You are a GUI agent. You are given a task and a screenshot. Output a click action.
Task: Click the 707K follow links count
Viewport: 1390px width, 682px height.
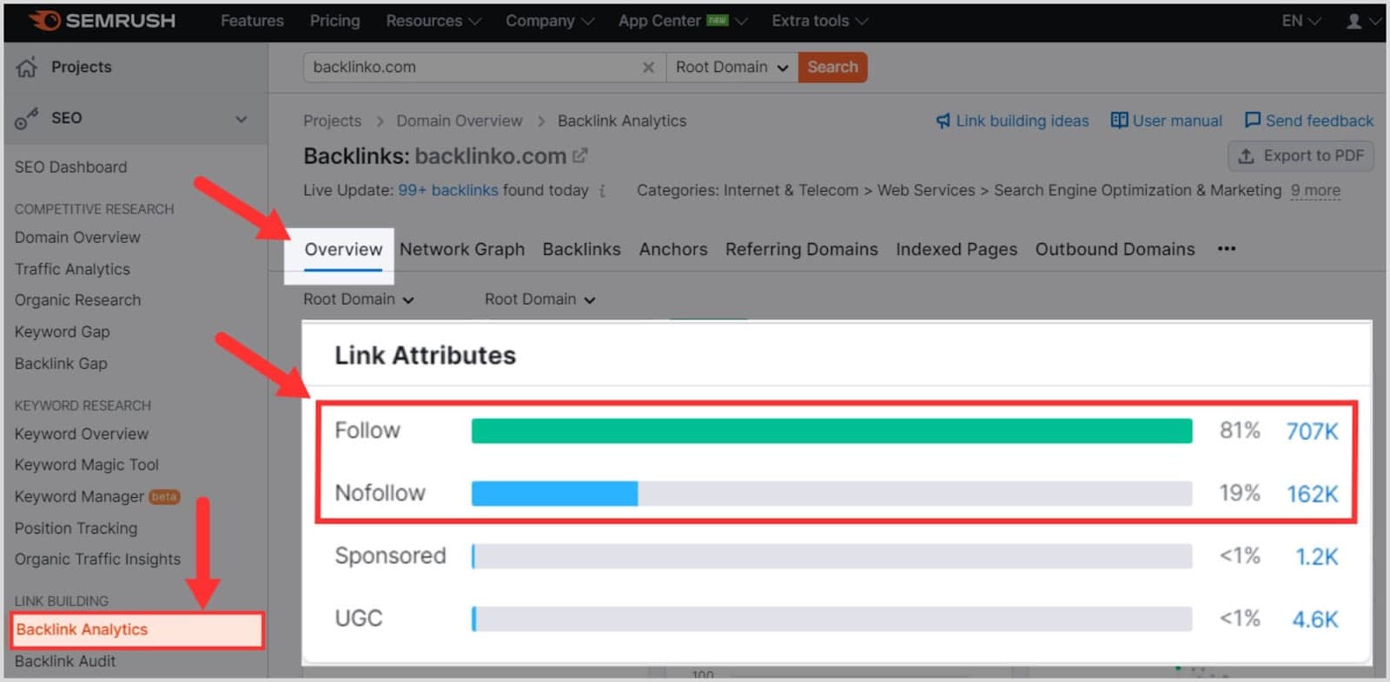coord(1312,431)
